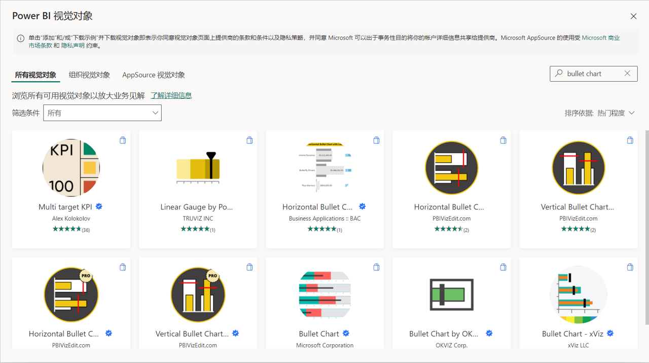Click Bullet Chart - xViz title

(573, 334)
